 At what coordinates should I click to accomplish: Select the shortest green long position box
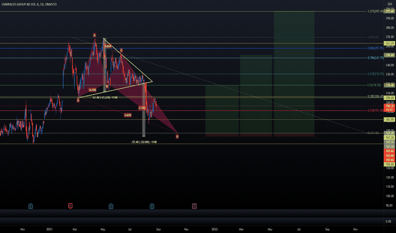tap(222, 111)
